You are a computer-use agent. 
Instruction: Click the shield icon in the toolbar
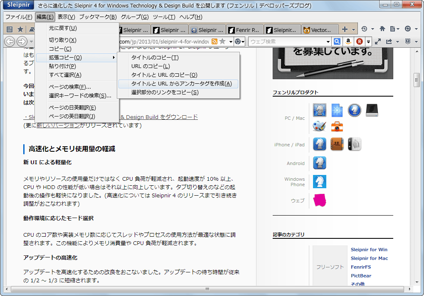click(408, 41)
